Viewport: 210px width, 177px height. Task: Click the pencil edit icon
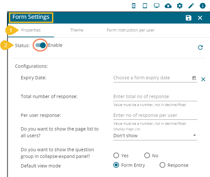191,6
